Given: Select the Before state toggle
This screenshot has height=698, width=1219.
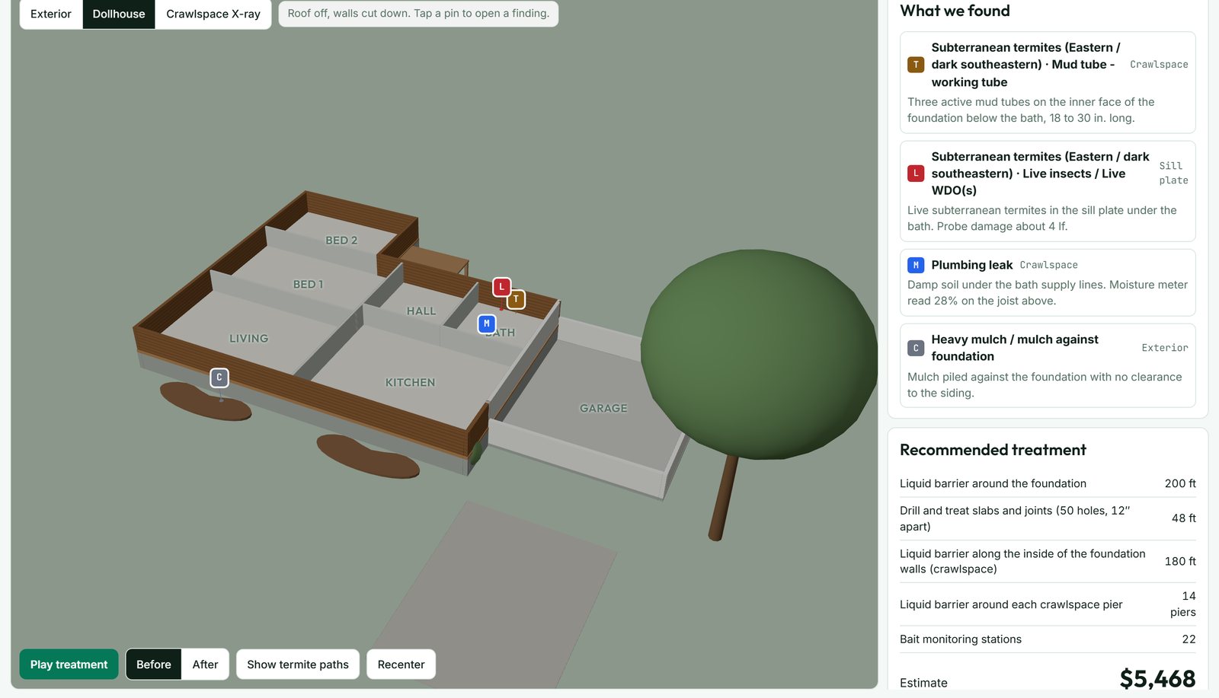Looking at the screenshot, I should coord(154,665).
